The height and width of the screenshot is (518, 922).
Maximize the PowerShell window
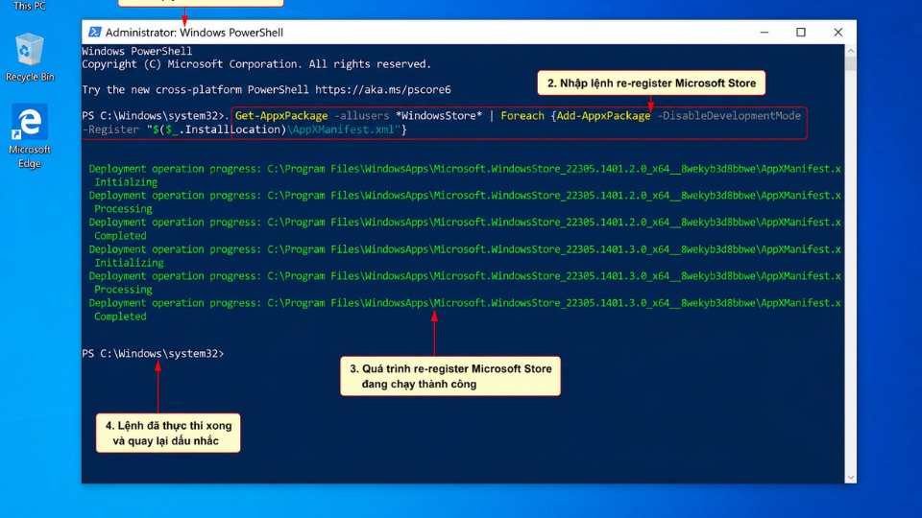point(801,33)
